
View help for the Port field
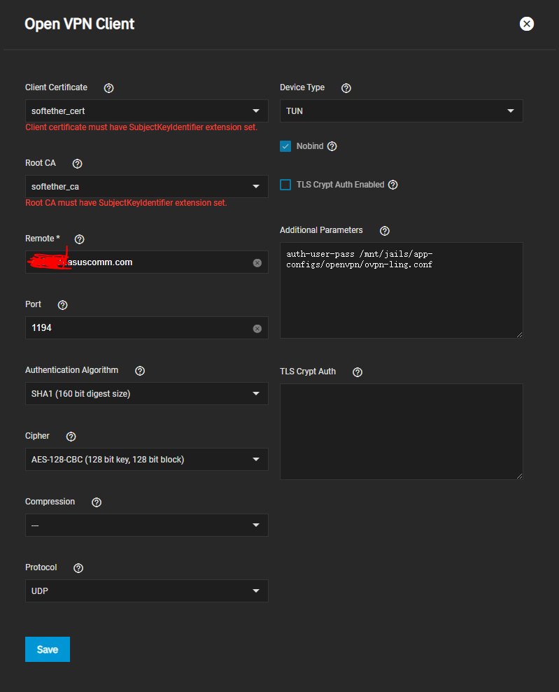point(62,305)
